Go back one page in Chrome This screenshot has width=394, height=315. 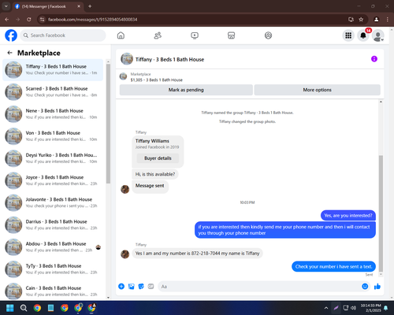pos(7,20)
